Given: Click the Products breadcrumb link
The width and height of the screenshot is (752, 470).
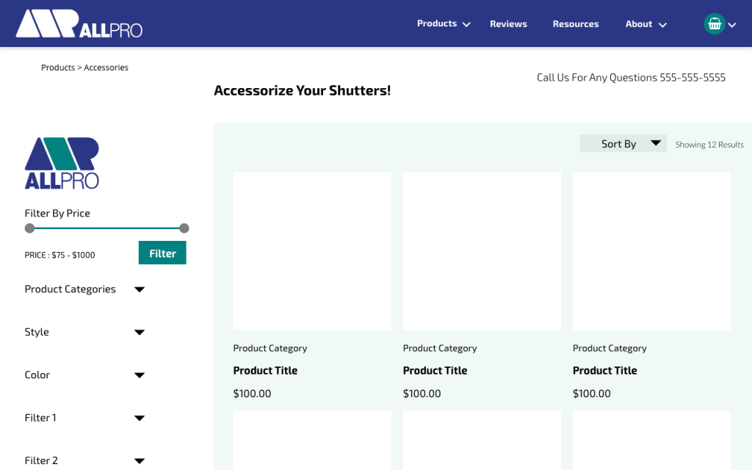Looking at the screenshot, I should (57, 68).
